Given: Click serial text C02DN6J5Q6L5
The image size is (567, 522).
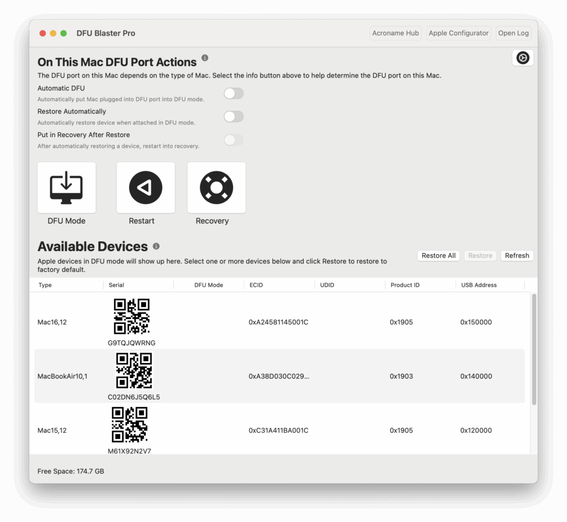Looking at the screenshot, I should click(x=134, y=397).
